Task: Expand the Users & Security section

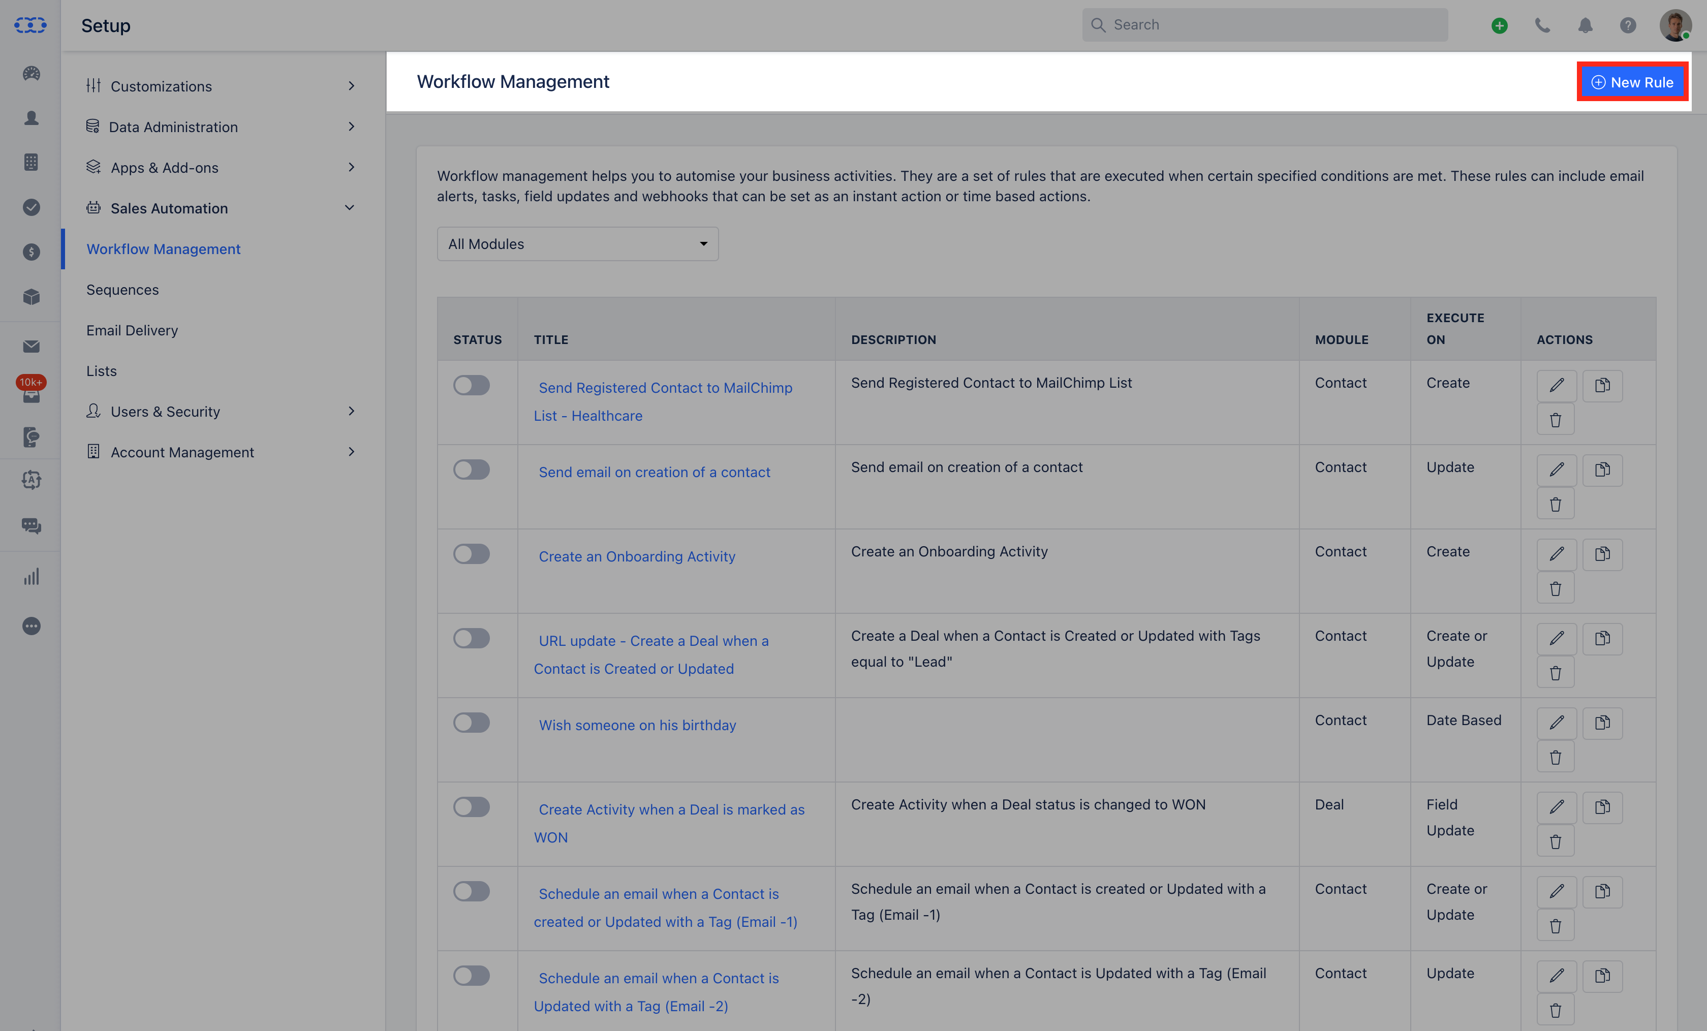Action: click(222, 411)
